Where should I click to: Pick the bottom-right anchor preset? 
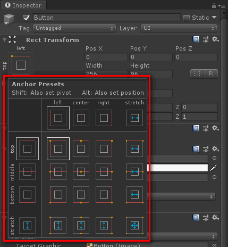pos(104,194)
